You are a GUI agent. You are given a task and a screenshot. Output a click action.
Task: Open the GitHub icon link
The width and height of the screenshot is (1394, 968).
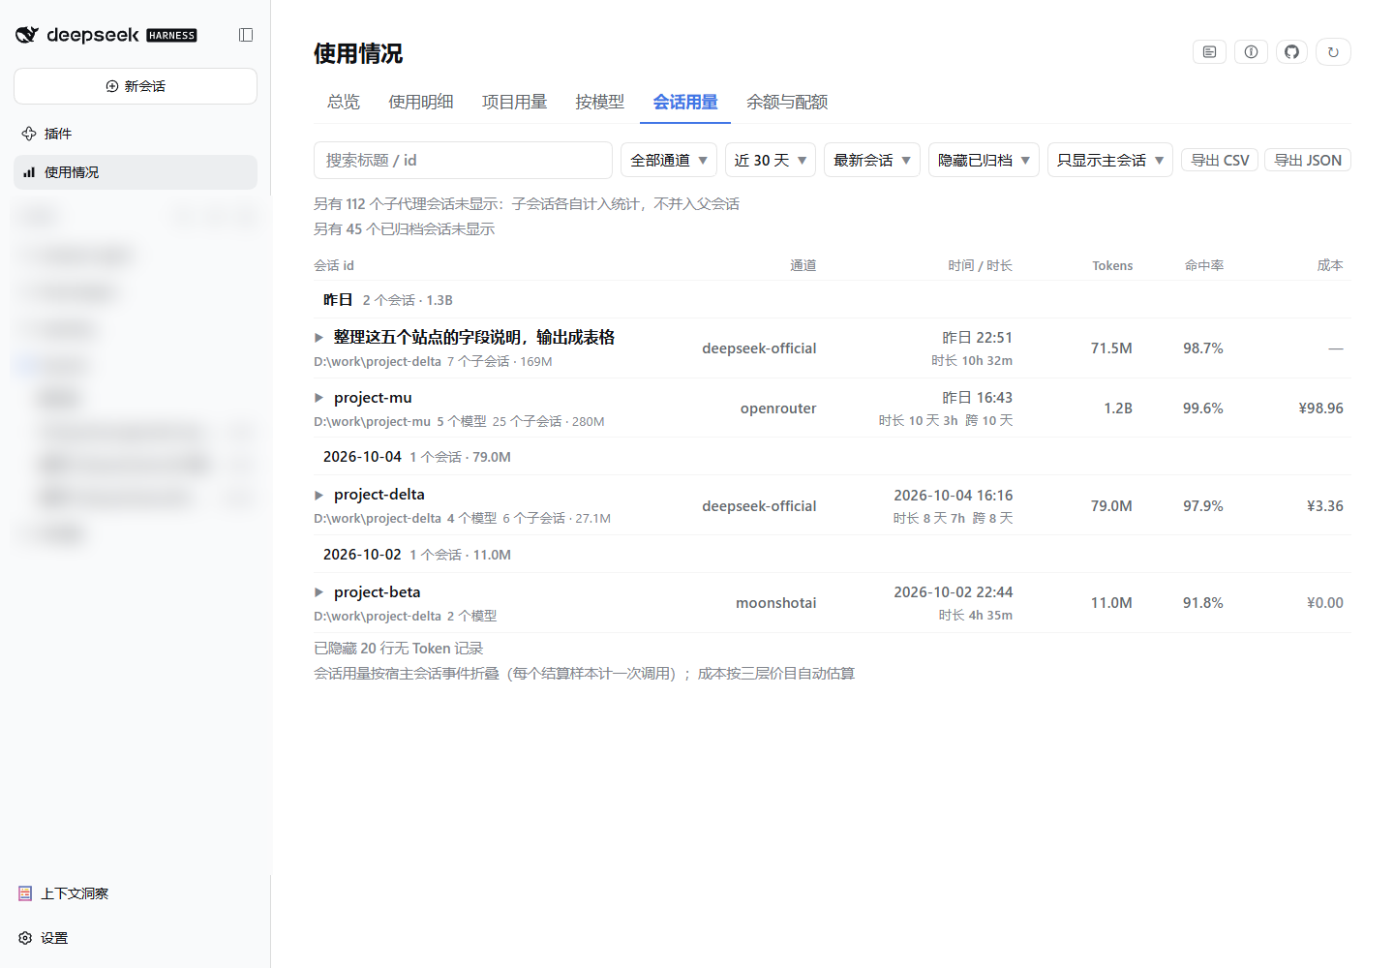1291,52
